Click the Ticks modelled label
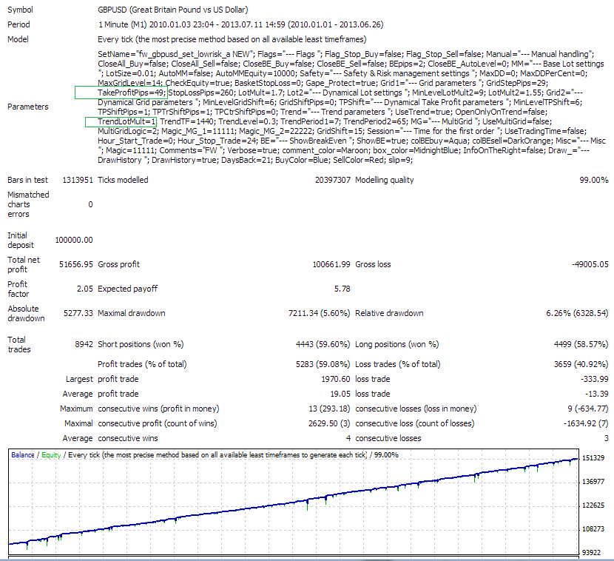This screenshot has width=614, height=561. [x=123, y=180]
